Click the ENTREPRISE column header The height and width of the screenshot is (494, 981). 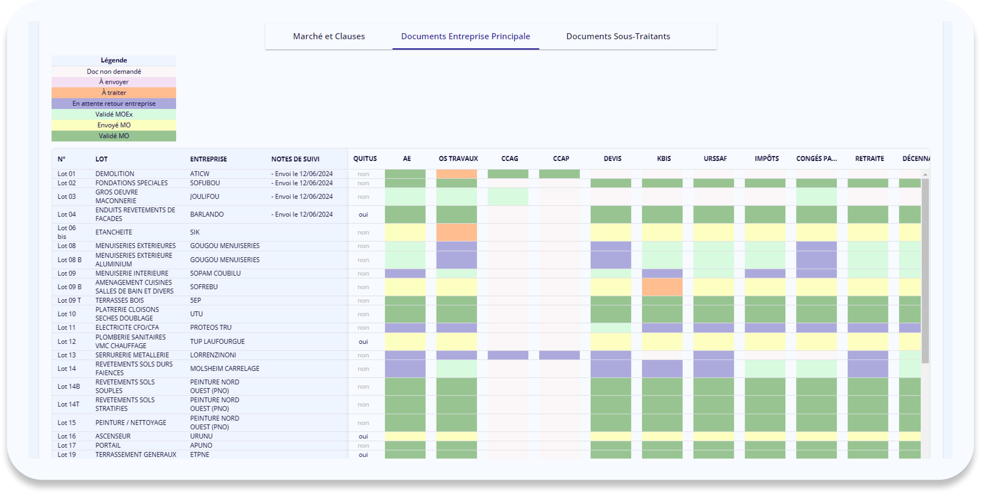[208, 159]
